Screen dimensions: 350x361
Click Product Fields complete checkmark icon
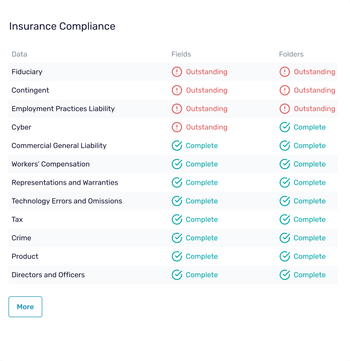[x=177, y=256]
